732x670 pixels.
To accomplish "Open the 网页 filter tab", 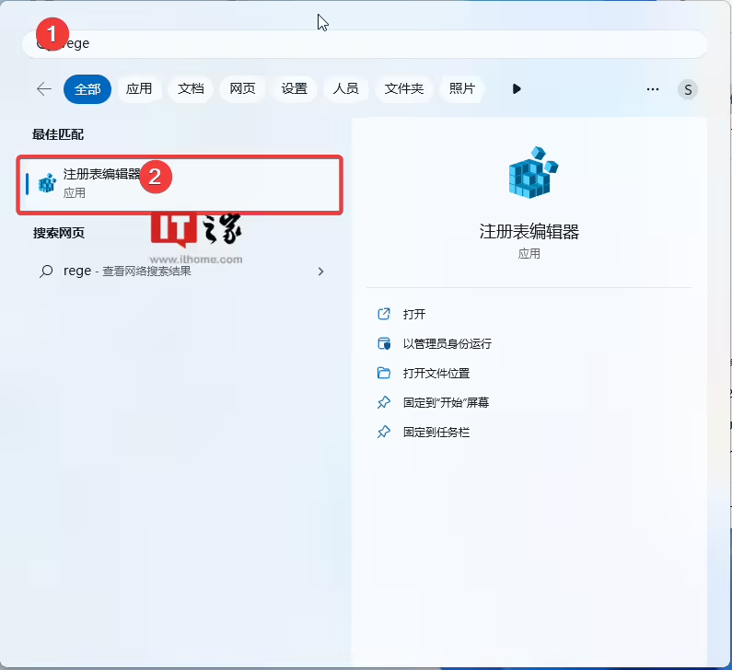I will (242, 89).
